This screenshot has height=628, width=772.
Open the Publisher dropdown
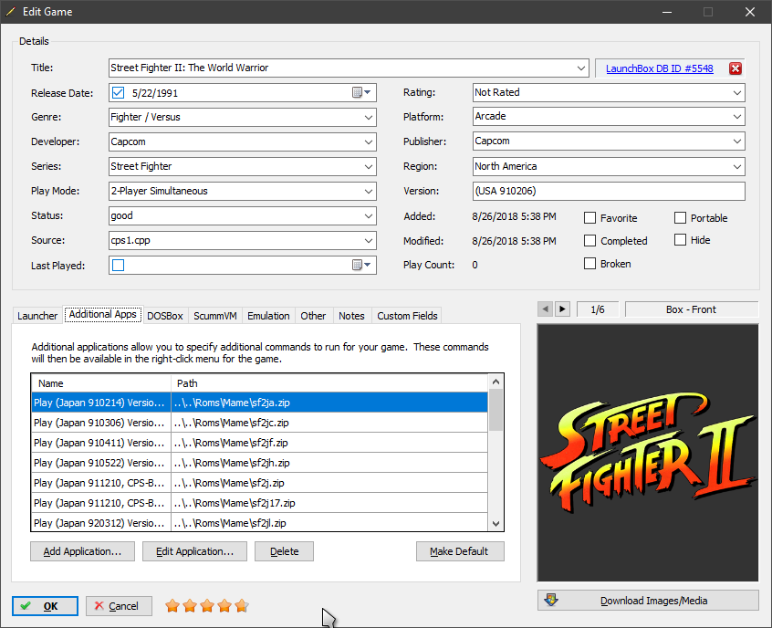click(x=737, y=141)
